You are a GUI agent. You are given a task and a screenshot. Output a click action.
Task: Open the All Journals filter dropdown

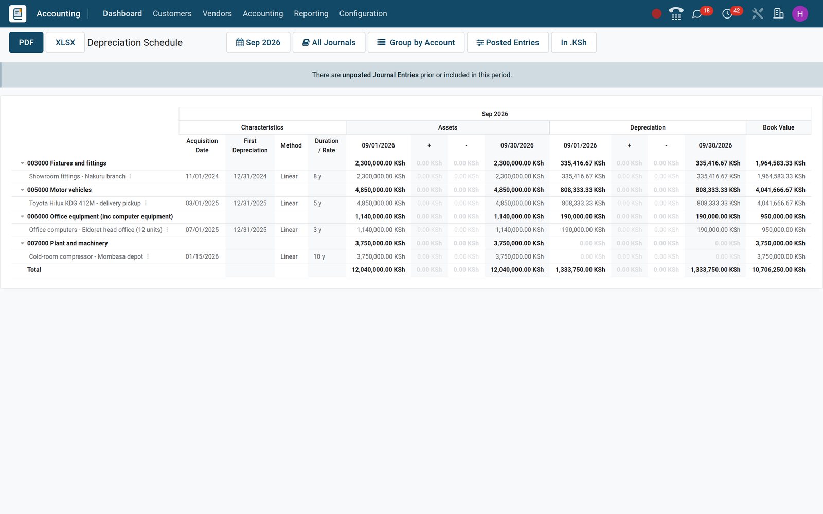click(x=329, y=43)
